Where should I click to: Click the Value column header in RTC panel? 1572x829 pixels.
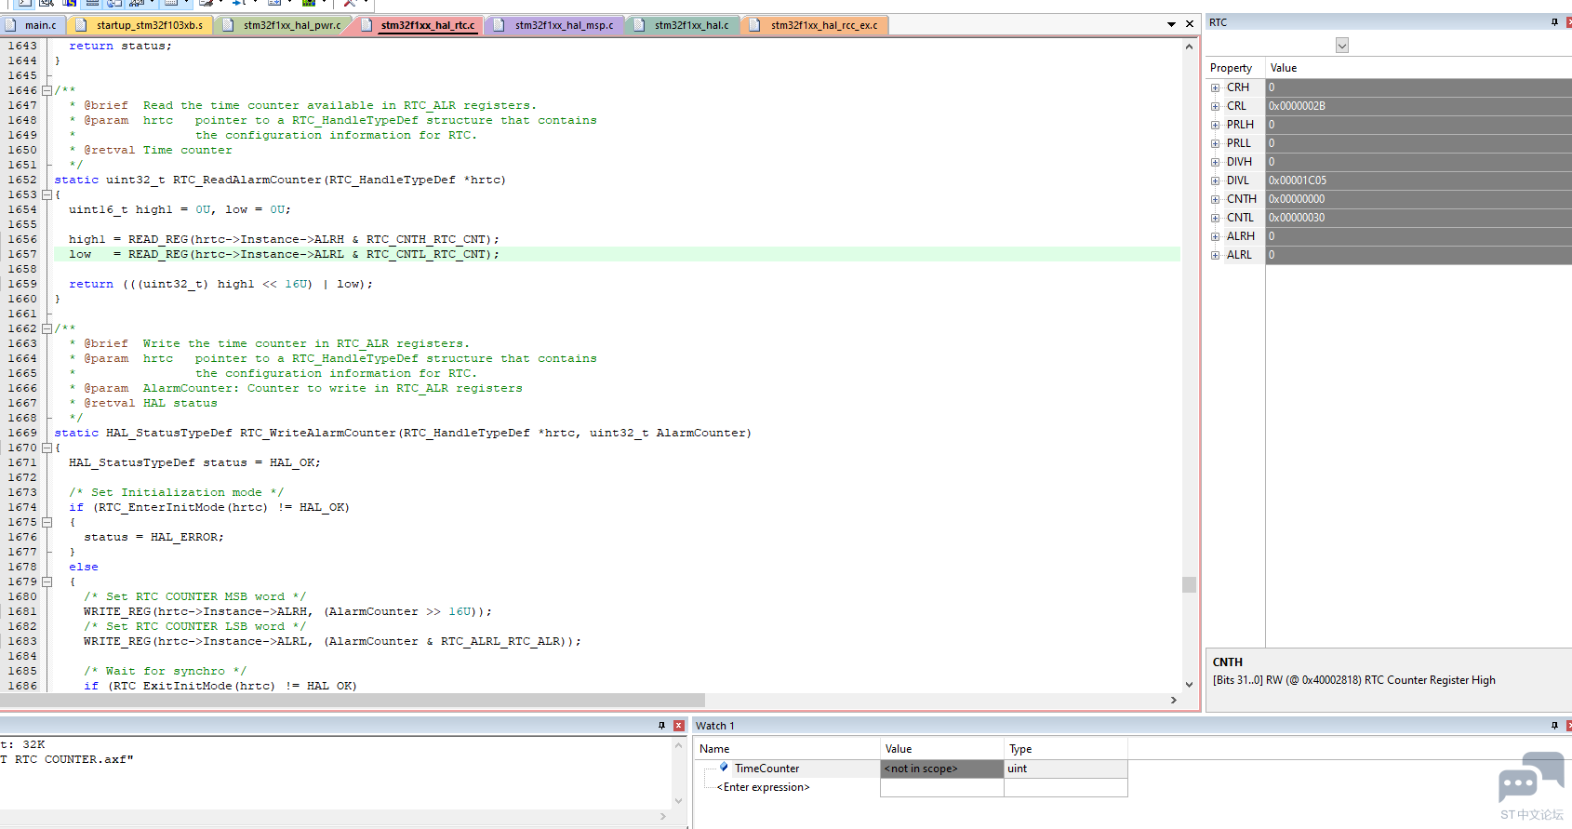[1419, 68]
